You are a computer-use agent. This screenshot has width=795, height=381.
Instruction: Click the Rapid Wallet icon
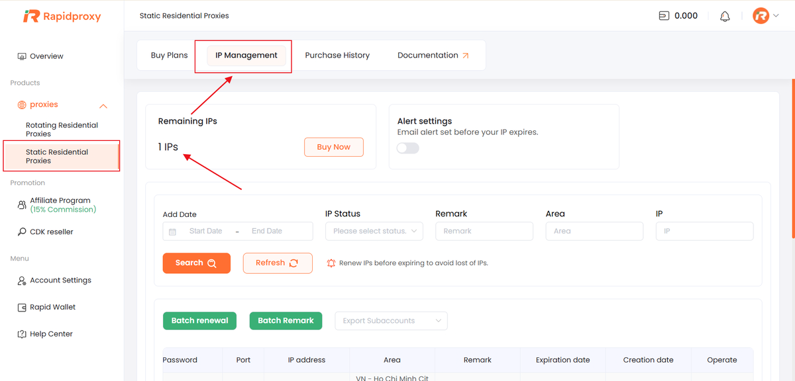coord(22,308)
